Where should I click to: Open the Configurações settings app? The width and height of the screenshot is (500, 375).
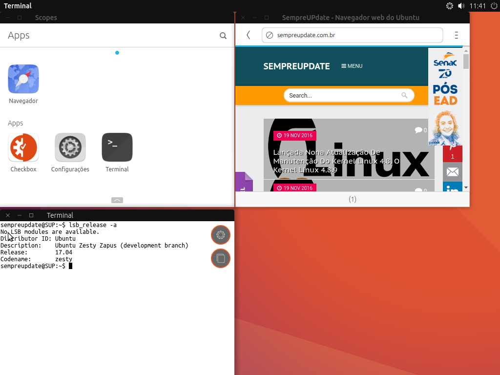coord(70,147)
